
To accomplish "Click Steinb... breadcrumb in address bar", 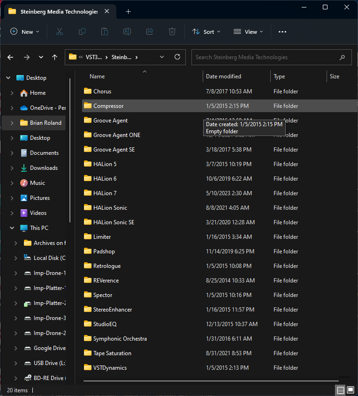I will click(122, 57).
